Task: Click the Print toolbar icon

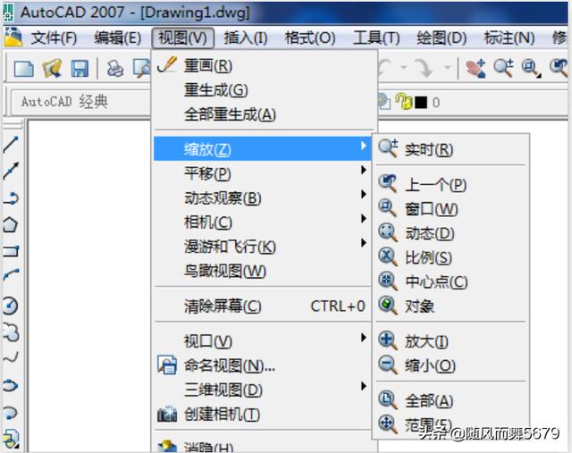Action: click(x=115, y=68)
